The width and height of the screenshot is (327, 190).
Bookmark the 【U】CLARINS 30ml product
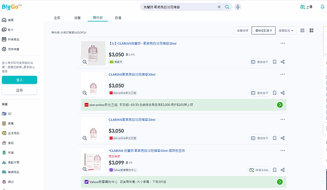click(x=275, y=62)
